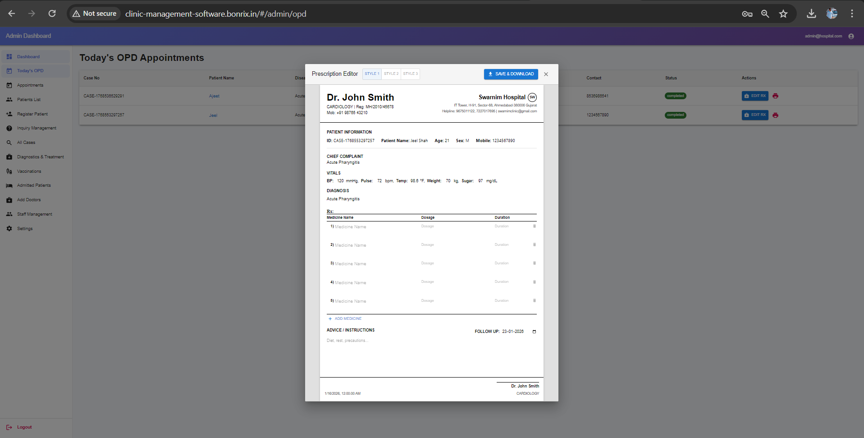Image resolution: width=864 pixels, height=438 pixels.
Task: Click the Downloads icon in browser toolbar
Action: click(811, 14)
